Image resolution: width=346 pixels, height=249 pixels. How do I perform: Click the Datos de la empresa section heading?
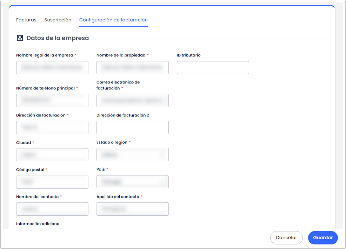58,38
